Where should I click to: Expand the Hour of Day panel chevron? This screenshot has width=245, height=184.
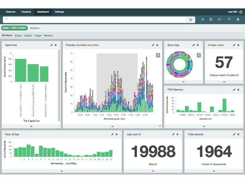[x=62, y=171]
